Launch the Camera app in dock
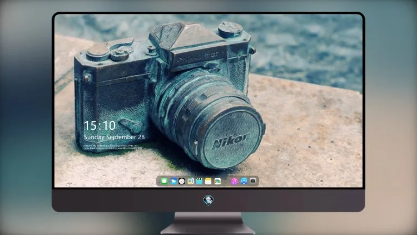The image size is (417, 235). coord(253,181)
